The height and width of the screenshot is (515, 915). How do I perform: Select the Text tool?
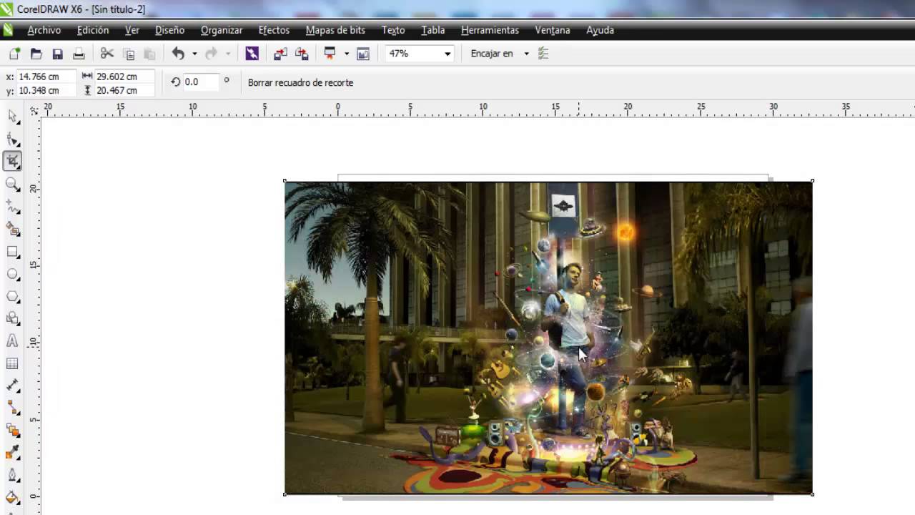click(x=12, y=341)
